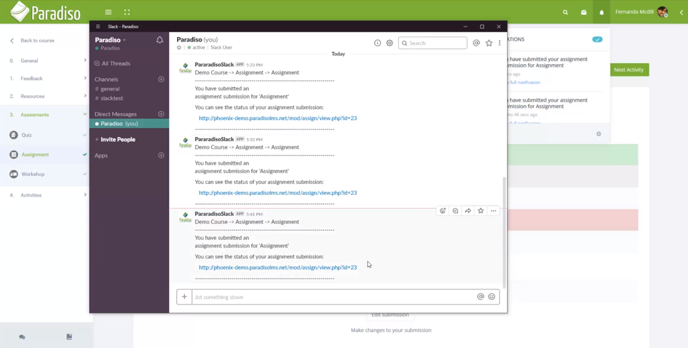Collapse the right panel with the arrow

(681, 12)
